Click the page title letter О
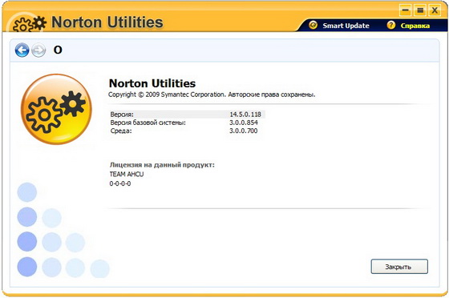Screen dimensions: 449x298 pos(58,50)
